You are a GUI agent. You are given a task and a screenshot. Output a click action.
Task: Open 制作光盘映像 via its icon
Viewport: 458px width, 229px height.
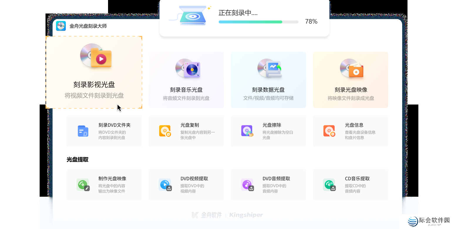click(x=83, y=185)
